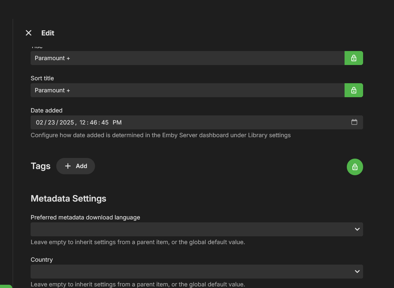Click the Add button next to Tags
Image resolution: width=394 pixels, height=288 pixels.
75,166
